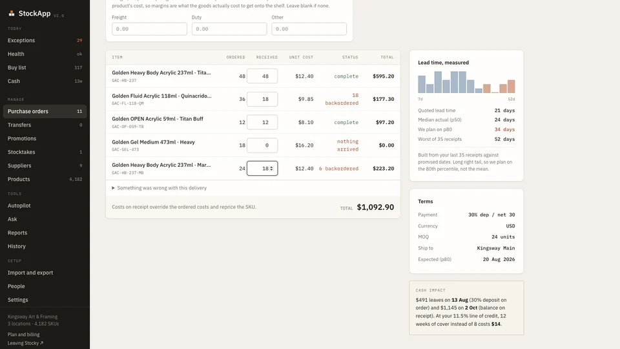The image size is (620, 349).
Task: Open Transfers in the sidebar
Action: click(x=45, y=125)
